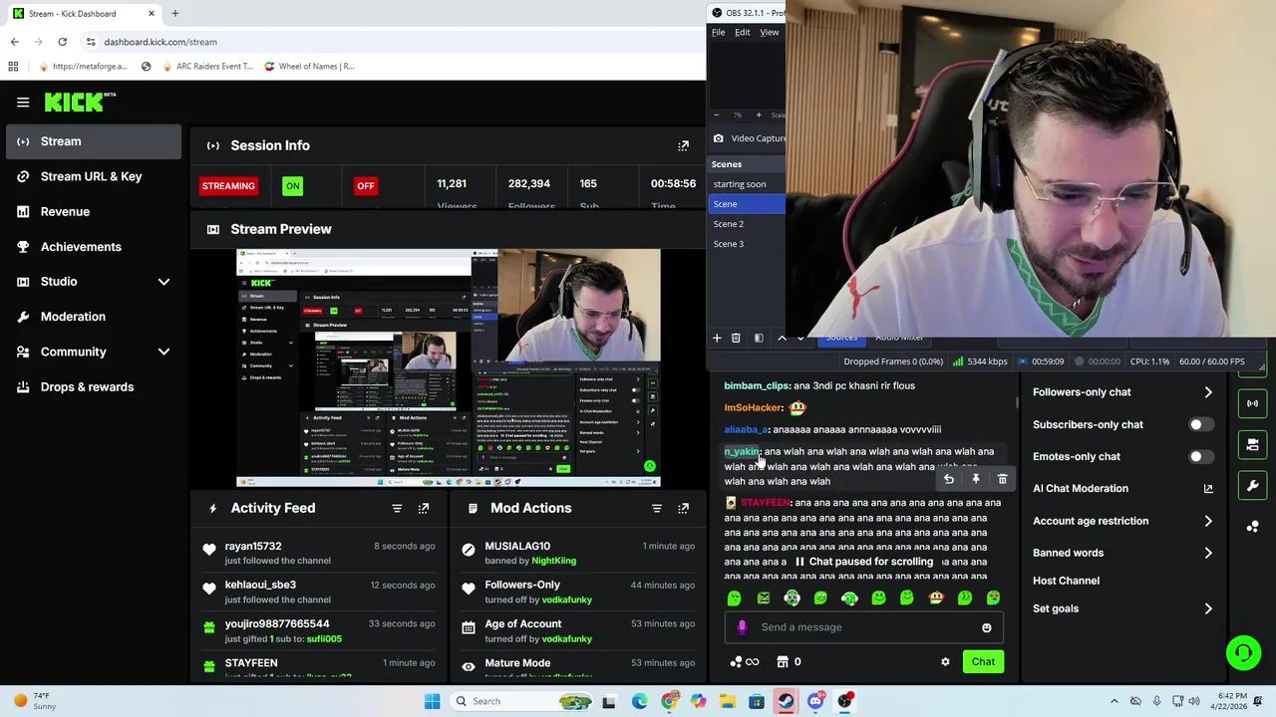Toggle Emotes-only chat
This screenshot has height=717, width=1276.
point(1200,456)
